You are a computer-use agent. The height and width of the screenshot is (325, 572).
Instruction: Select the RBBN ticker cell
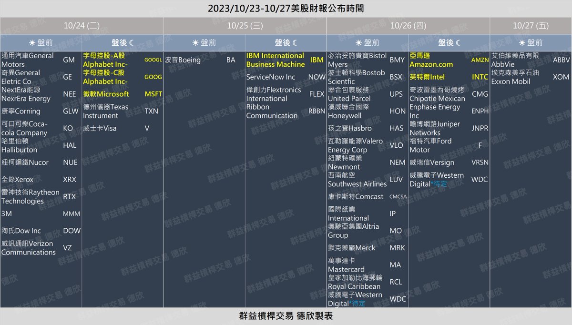point(317,111)
